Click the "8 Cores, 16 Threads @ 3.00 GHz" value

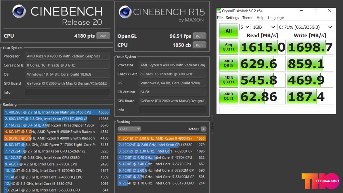pos(173,74)
